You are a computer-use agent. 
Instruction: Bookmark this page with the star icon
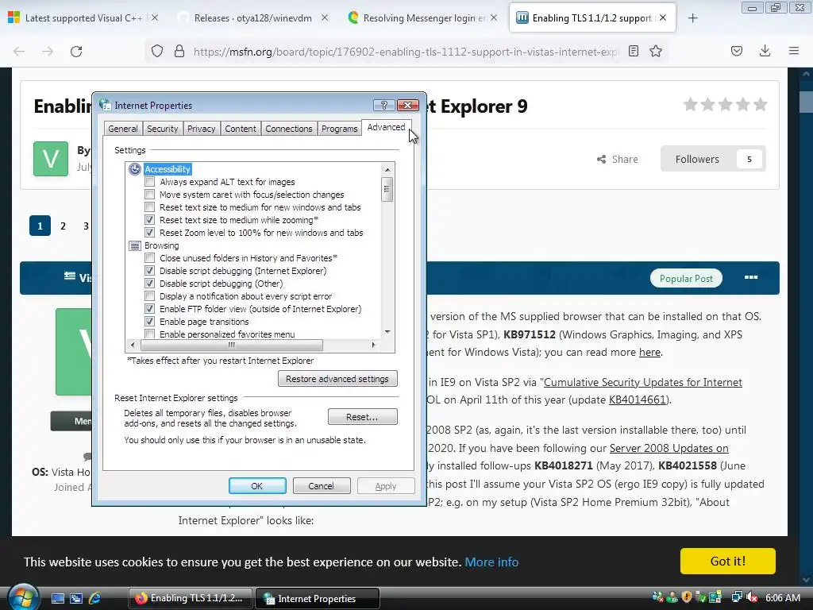[x=656, y=52]
